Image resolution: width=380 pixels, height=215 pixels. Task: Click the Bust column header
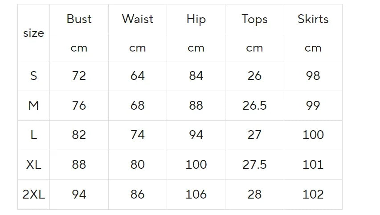pos(79,19)
